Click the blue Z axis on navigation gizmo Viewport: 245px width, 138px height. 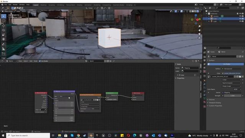pos(196,15)
